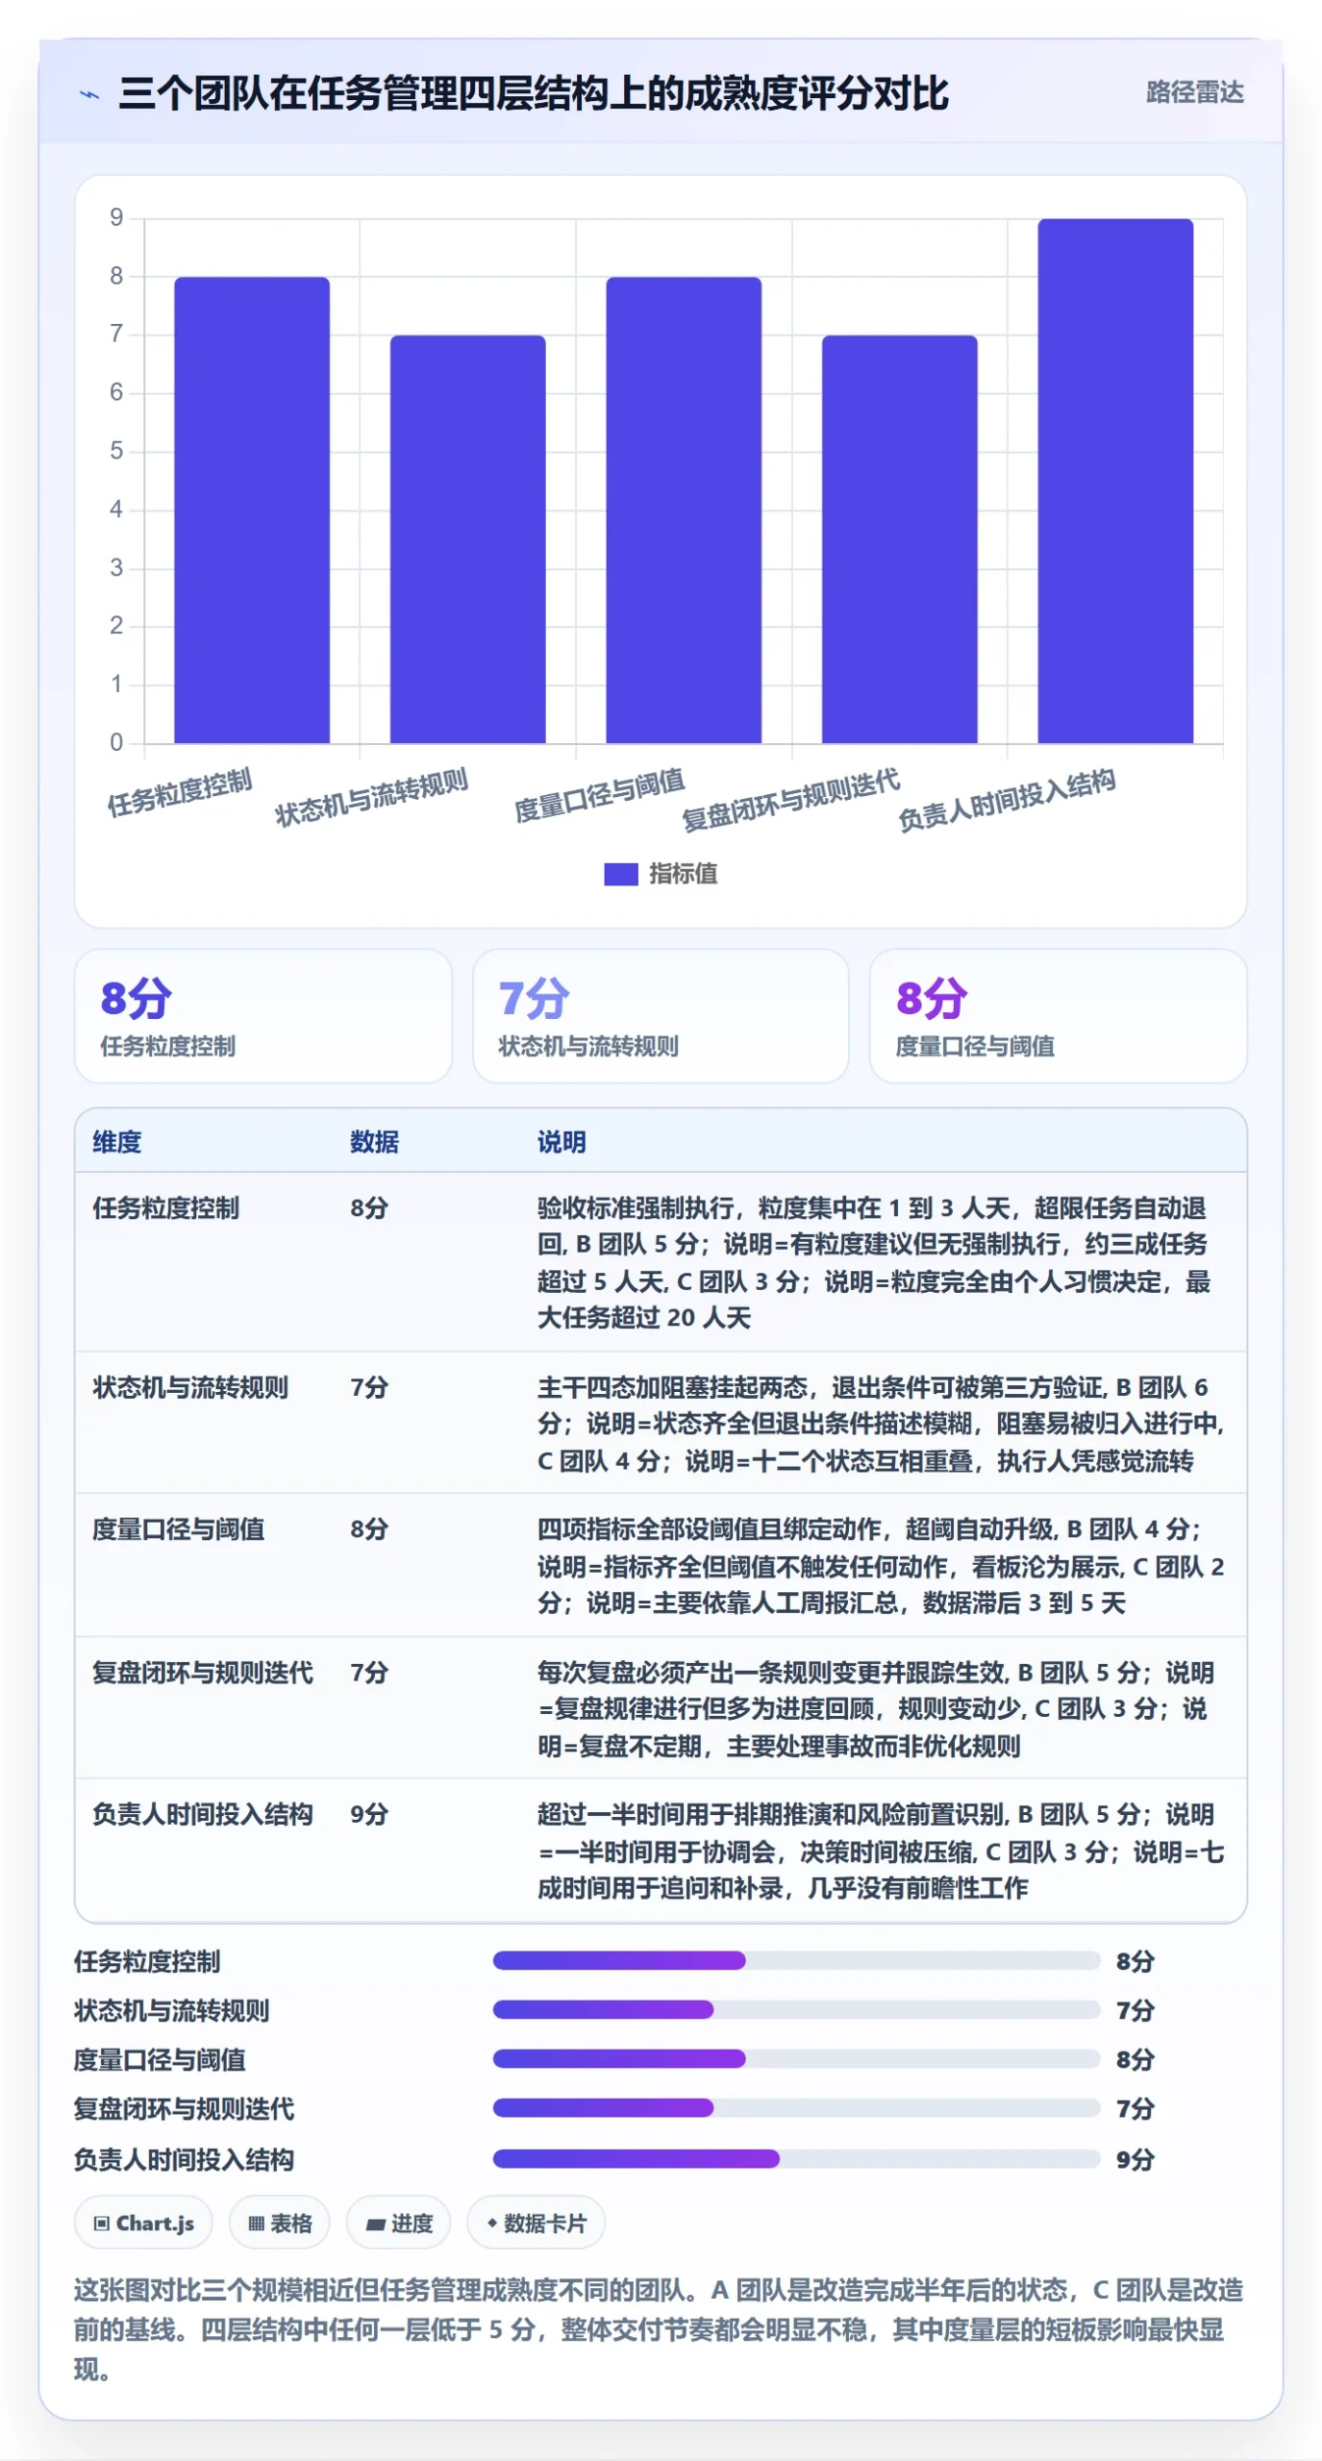Toggle the 指标值 legend color swatch

click(x=620, y=873)
